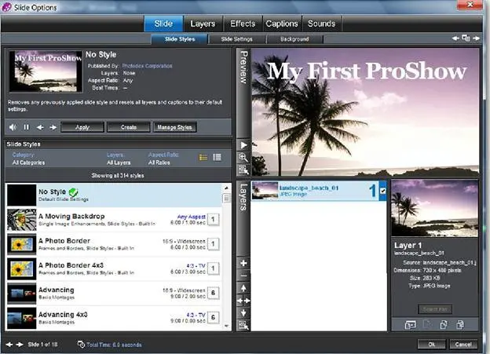Image resolution: width=490 pixels, height=354 pixels.
Task: Go to next slide bottom arrow
Action: (20, 345)
